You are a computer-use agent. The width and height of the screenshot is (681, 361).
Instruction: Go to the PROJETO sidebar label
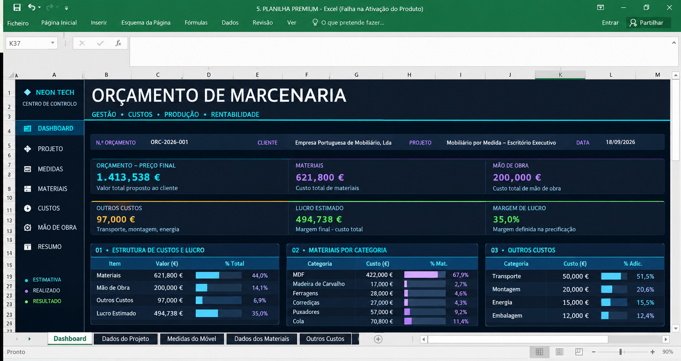coord(50,149)
